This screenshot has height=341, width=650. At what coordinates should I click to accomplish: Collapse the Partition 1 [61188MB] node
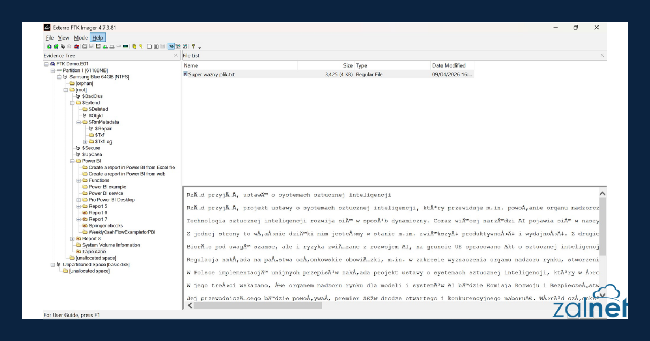[x=53, y=70]
